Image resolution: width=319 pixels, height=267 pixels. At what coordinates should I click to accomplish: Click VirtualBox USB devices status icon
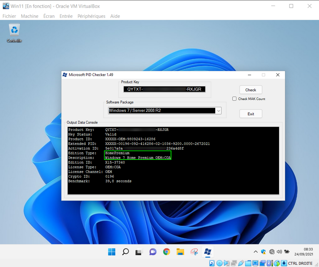[241, 263]
